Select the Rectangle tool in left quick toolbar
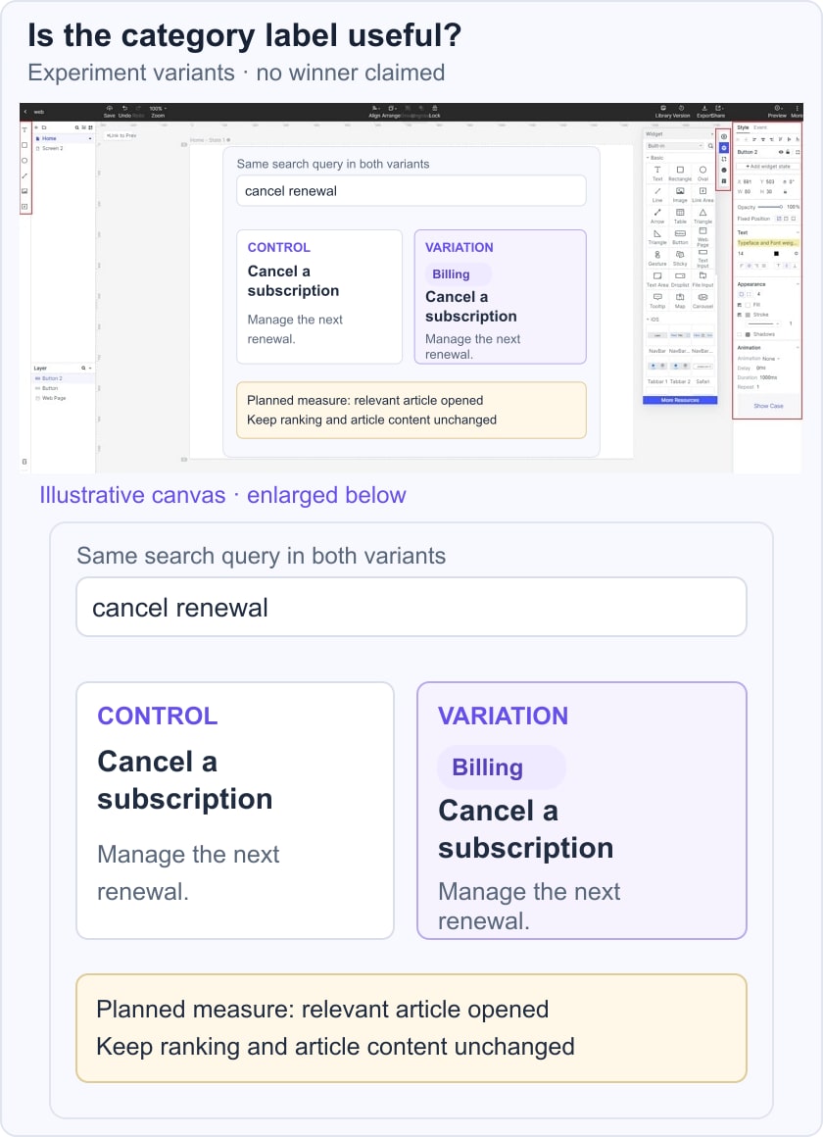Image resolution: width=823 pixels, height=1137 pixels. (x=24, y=145)
